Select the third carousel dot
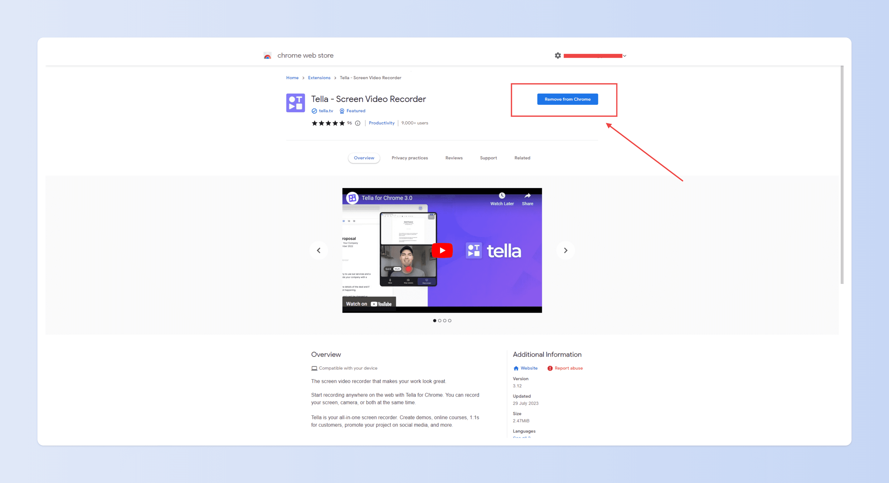The height and width of the screenshot is (483, 889). click(444, 320)
